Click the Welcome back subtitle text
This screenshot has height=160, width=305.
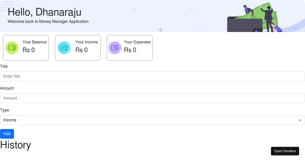(x=48, y=22)
